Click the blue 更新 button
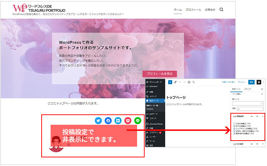Viewport: 267px width, 166px height. [251, 82]
